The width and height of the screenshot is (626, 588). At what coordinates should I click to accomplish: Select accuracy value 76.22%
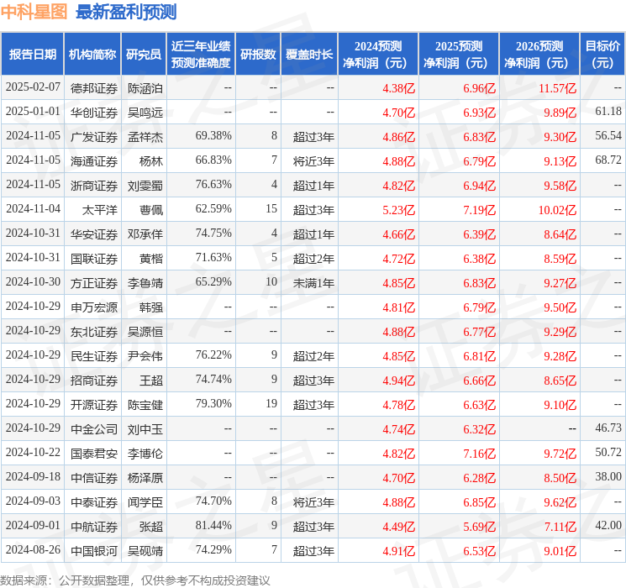coord(213,354)
